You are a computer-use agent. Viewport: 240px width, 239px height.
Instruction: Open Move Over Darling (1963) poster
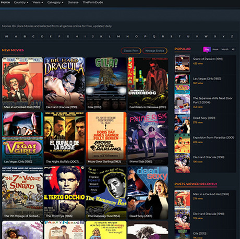tap(106, 138)
